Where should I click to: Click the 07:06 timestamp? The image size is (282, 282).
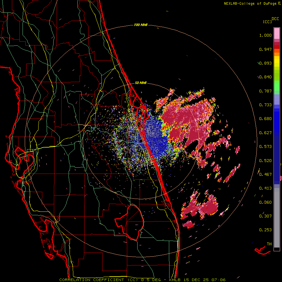click(x=218, y=280)
